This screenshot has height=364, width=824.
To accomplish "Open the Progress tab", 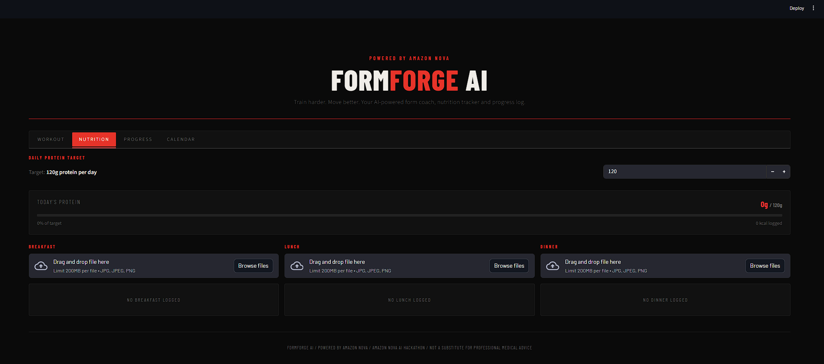I will (x=138, y=139).
